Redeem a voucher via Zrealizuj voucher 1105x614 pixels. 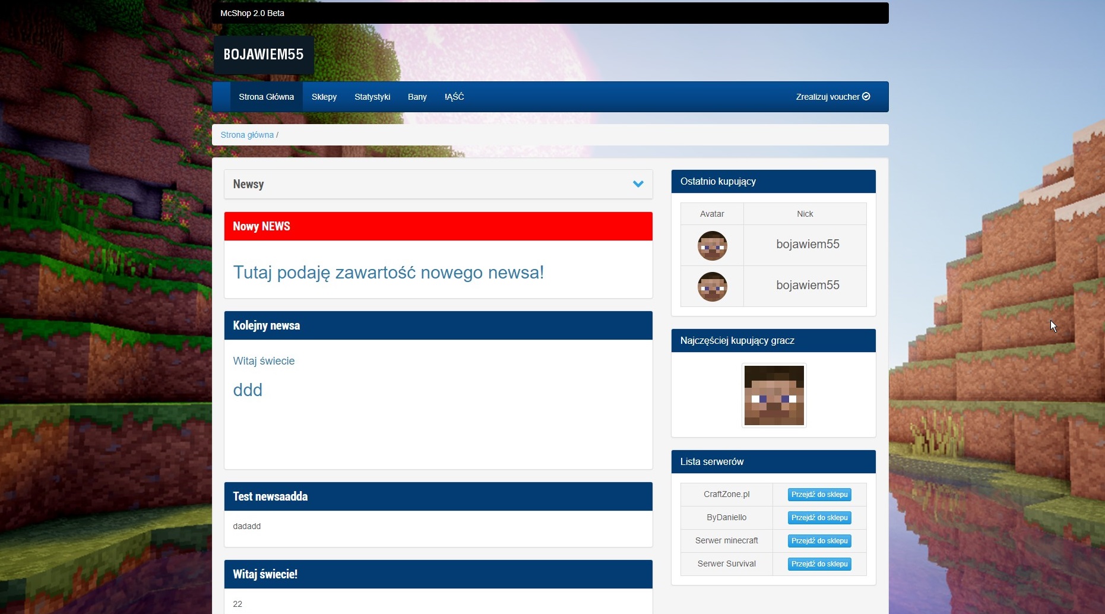click(832, 97)
